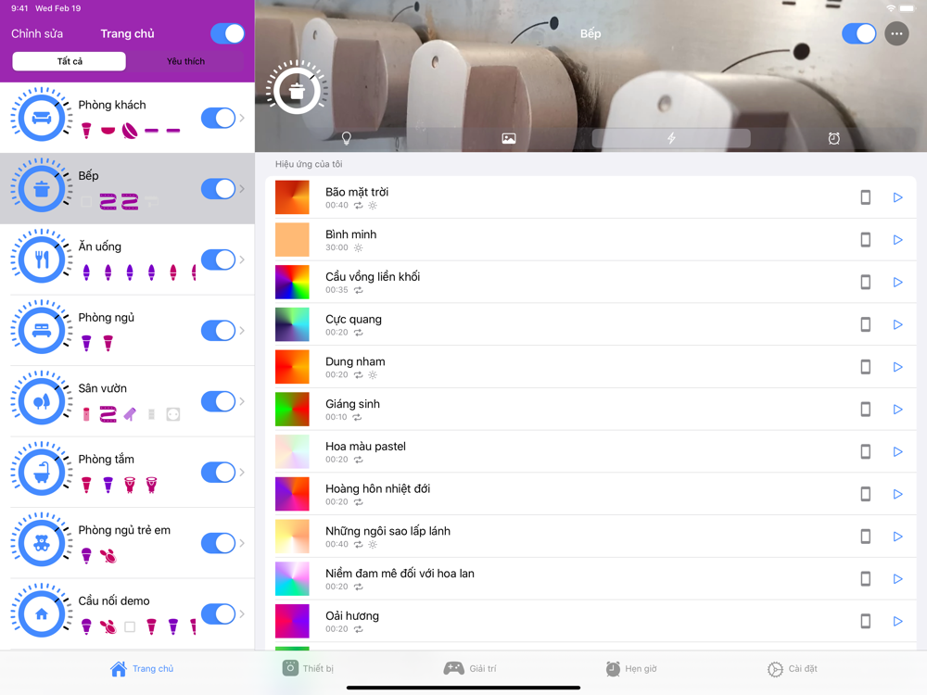Screen dimensions: 927x695
Task: Play the Bình minh effect
Action: point(897,240)
